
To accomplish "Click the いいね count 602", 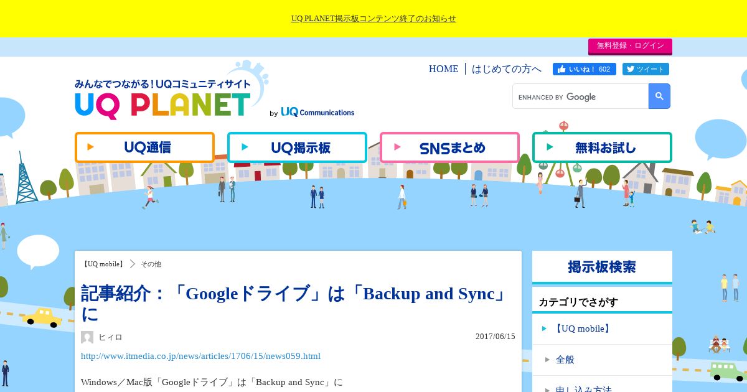I will click(604, 69).
